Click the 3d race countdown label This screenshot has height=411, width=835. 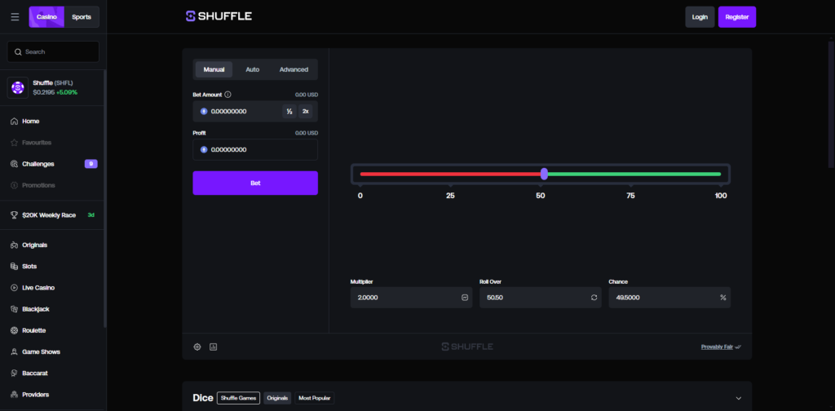[x=91, y=215]
